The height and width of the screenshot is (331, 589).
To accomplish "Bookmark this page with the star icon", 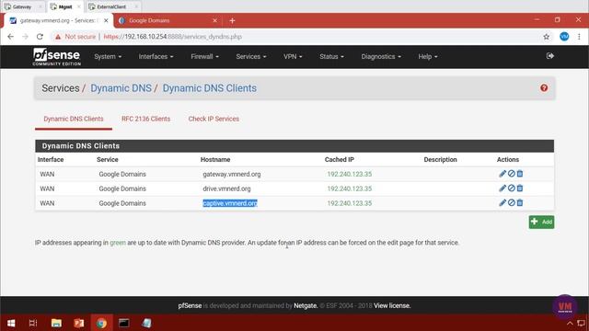I will [x=546, y=37].
